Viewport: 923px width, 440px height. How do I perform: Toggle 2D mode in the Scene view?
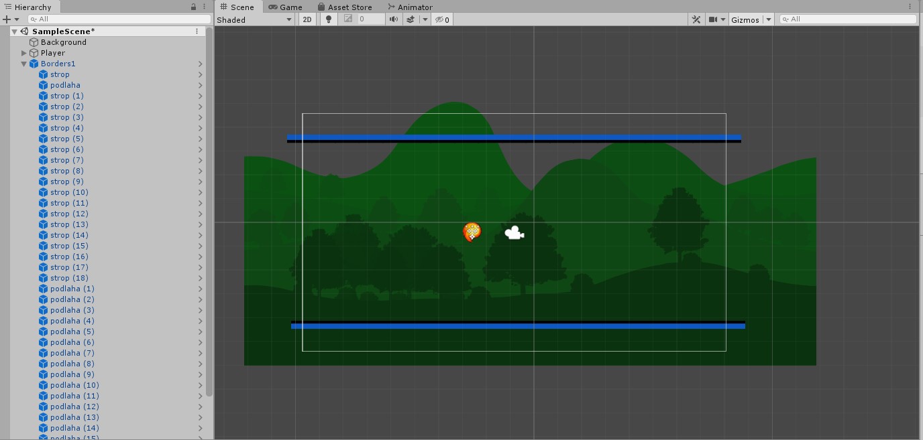pos(307,19)
